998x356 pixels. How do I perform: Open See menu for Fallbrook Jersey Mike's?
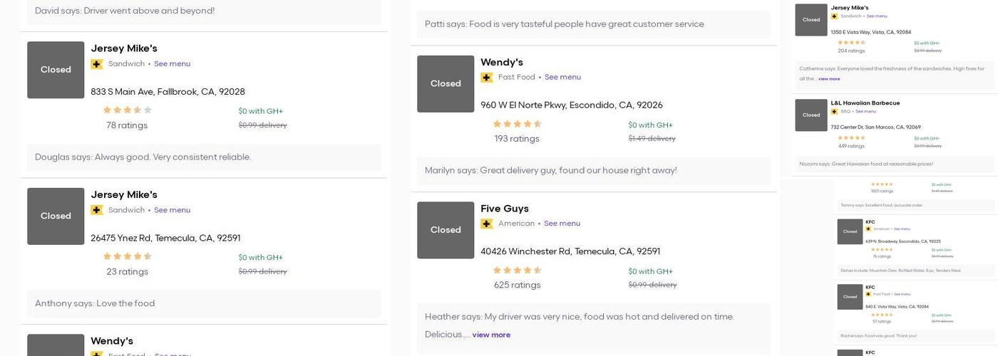point(172,64)
